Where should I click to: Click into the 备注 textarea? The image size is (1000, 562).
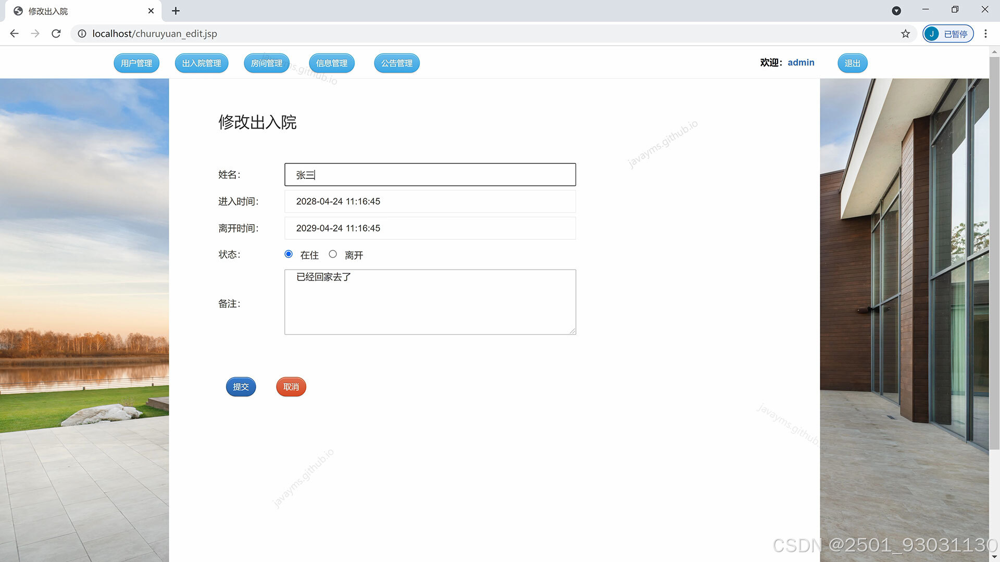[430, 302]
